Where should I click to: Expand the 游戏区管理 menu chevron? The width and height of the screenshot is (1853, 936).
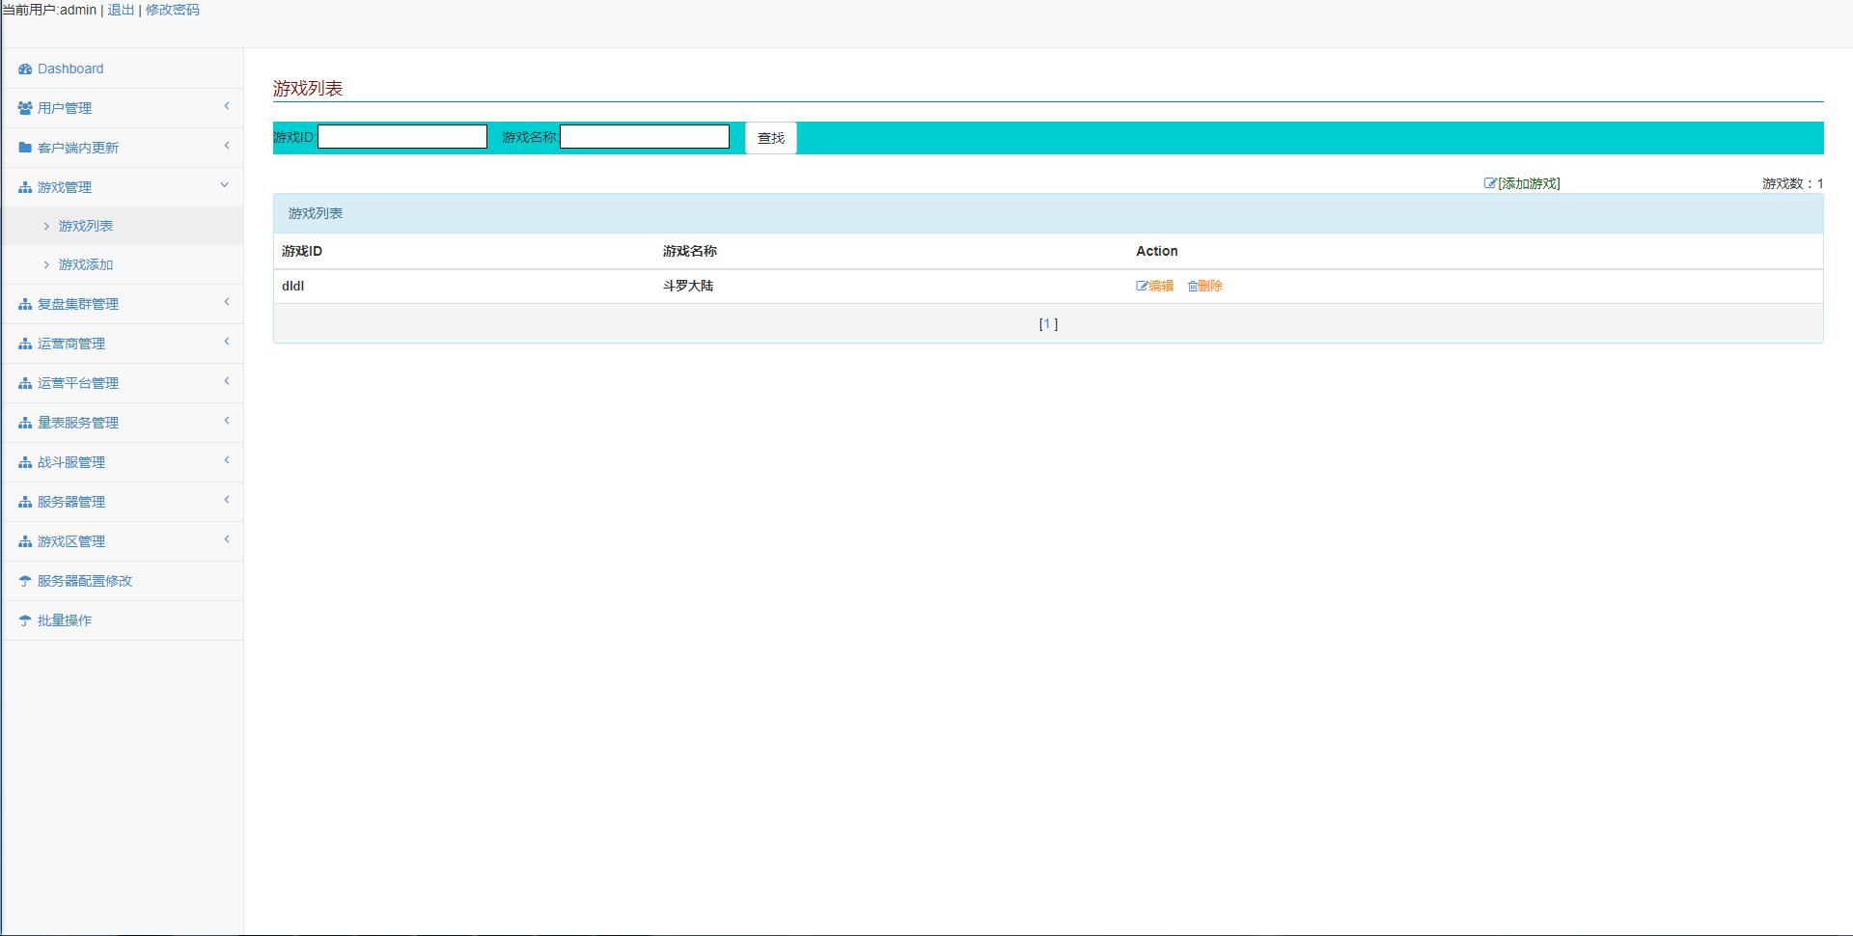tap(227, 539)
